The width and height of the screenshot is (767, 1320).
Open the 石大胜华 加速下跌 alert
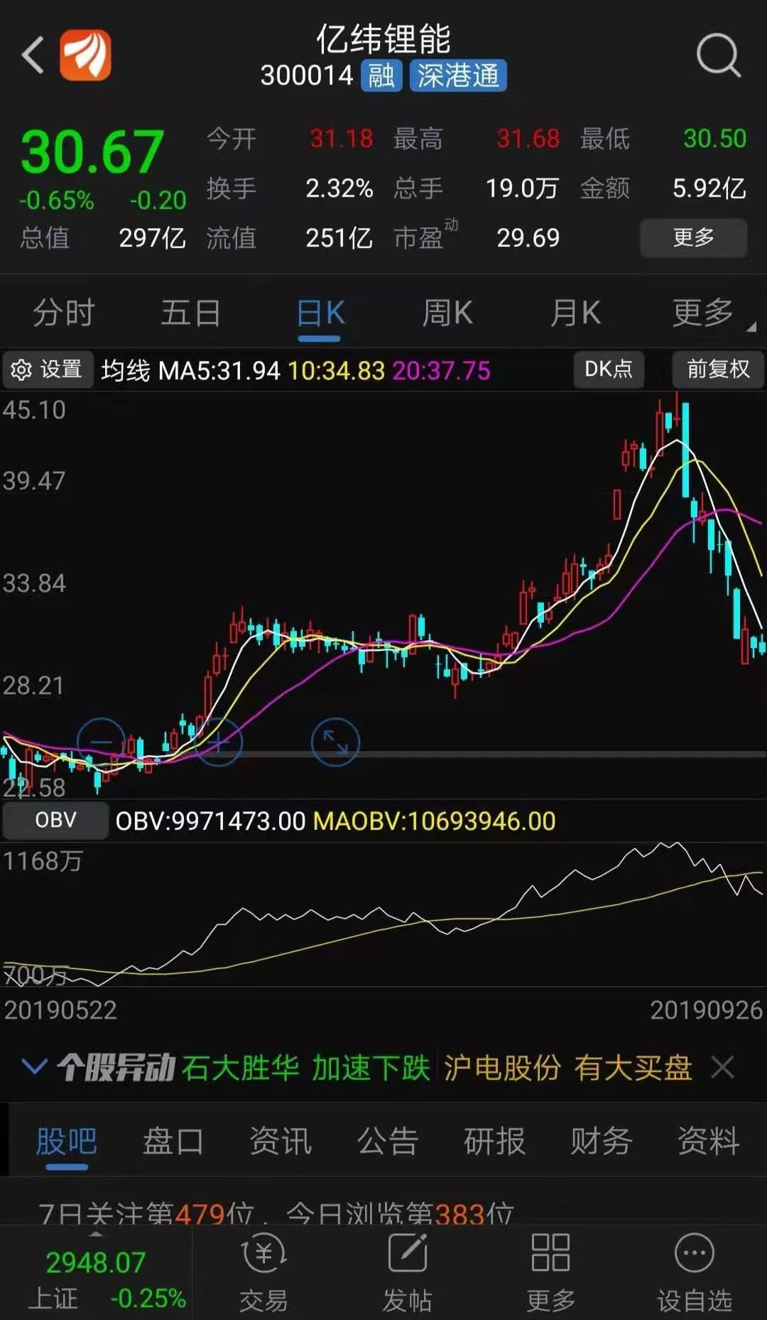305,1067
